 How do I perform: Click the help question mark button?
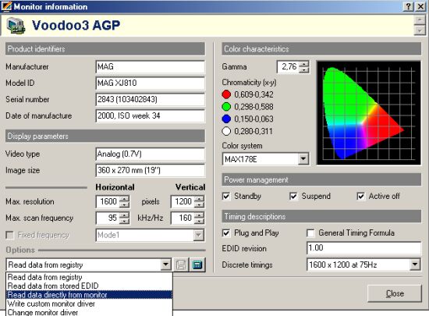click(x=408, y=6)
